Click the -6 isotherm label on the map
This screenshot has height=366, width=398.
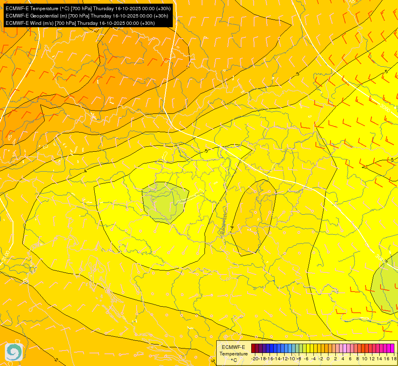click(x=385, y=261)
